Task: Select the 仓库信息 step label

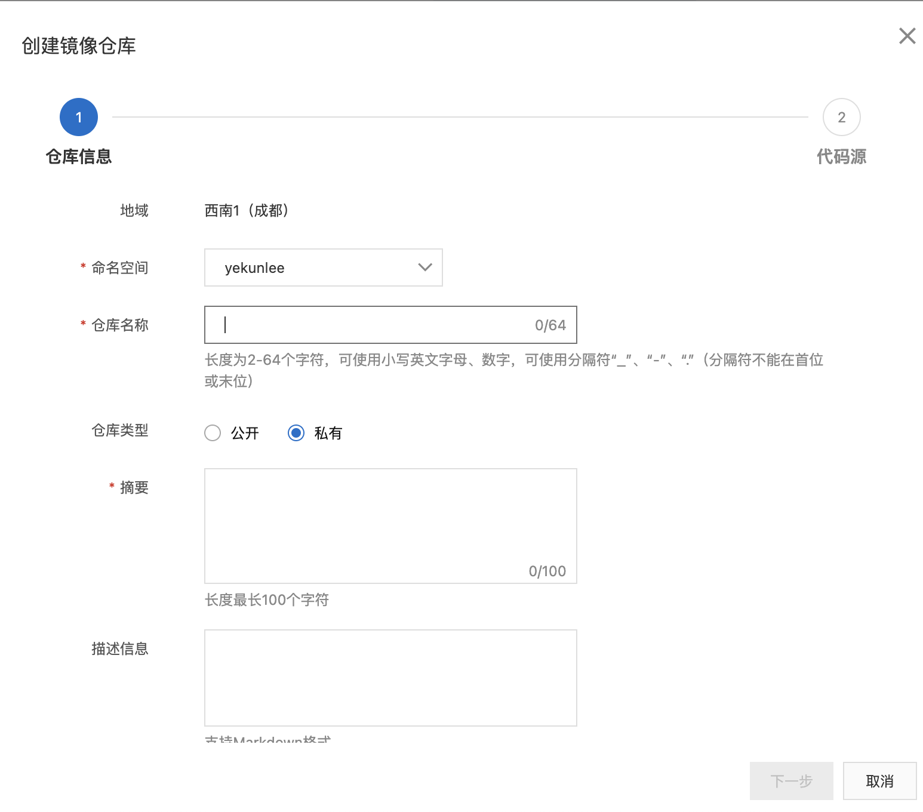Action: pos(79,156)
